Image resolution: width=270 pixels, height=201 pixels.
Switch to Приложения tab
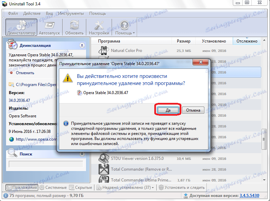tap(22, 188)
